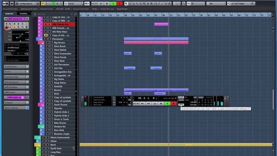
Task: Mute the Godzilla track
Action: tap(48, 86)
